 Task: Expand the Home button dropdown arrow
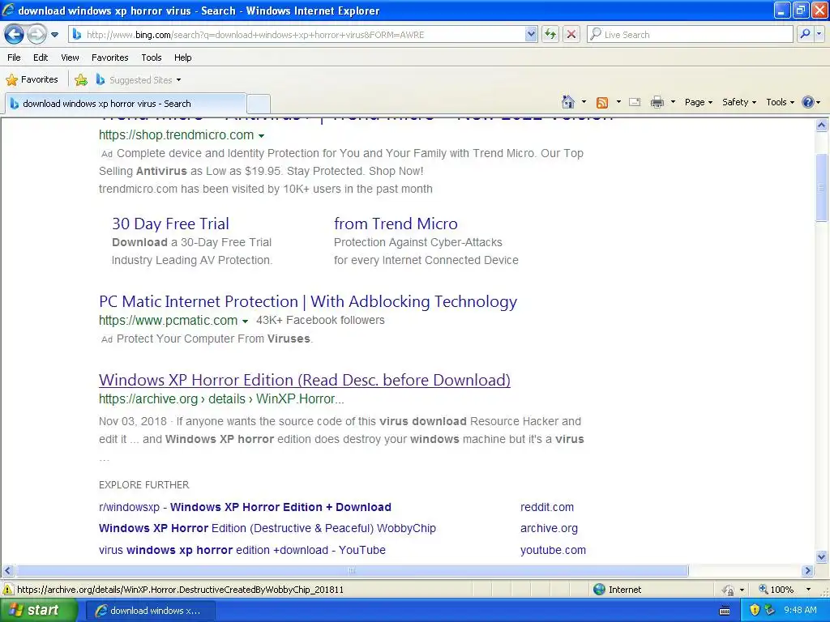click(x=584, y=102)
